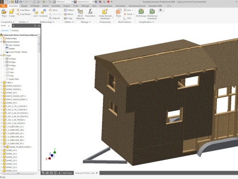Click the Shrinkwrap tool
The height and width of the screenshot is (179, 238).
(x=141, y=13)
